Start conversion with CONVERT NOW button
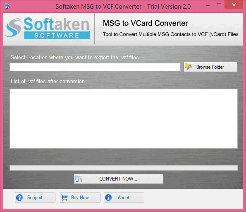246x212 pixels. [x=118, y=179]
